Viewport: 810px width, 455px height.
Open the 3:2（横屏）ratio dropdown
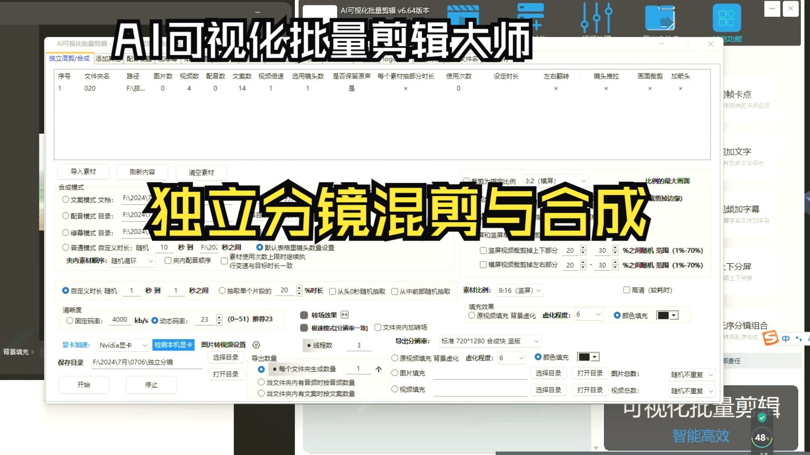point(556,181)
